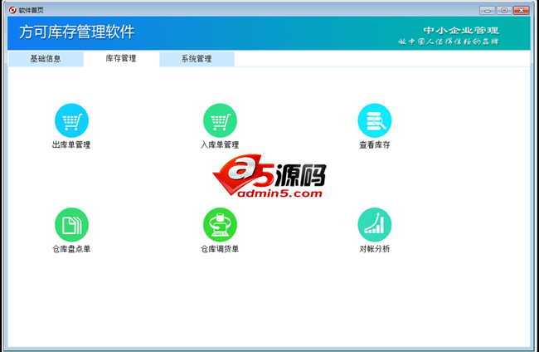Maximize the 软件首页 window
The height and width of the screenshot is (352, 539).
(x=504, y=10)
